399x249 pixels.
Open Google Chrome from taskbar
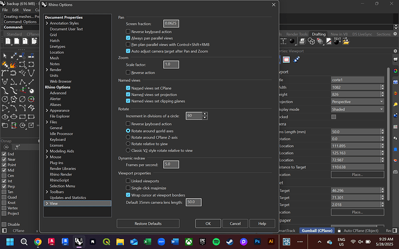(x=38, y=241)
